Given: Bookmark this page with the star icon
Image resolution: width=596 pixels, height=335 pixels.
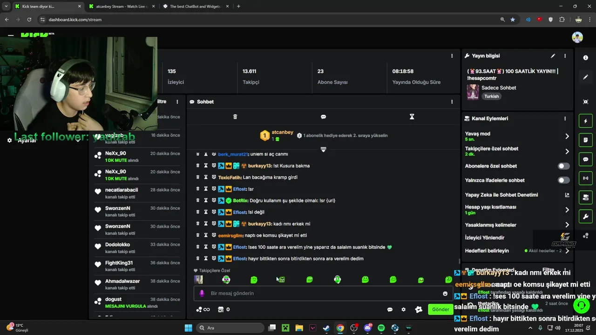Looking at the screenshot, I should pos(513,20).
